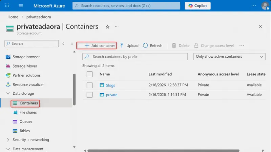This screenshot has width=271, height=152.
Task: Open Tables in the sidebar
Action: click(24, 131)
